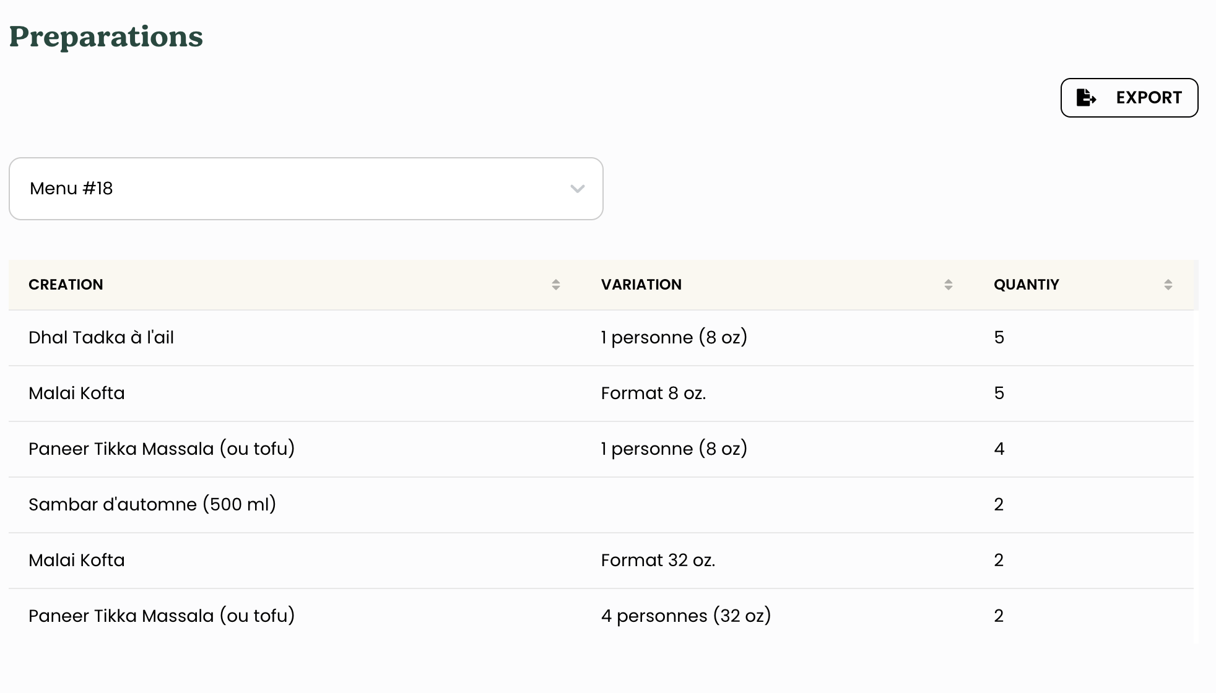Screen dimensions: 1216x693
Task: Select Paneer Tikka Massala in the 4 personnes row
Action: tap(162, 616)
